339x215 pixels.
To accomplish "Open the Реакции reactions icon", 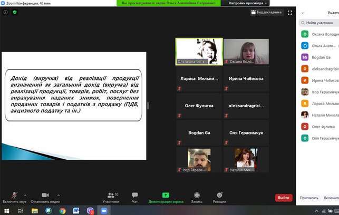I will pyautogui.click(x=219, y=196).
